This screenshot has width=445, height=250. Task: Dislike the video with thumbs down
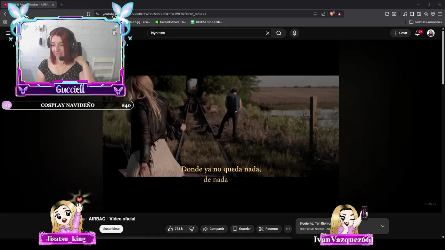(192, 229)
